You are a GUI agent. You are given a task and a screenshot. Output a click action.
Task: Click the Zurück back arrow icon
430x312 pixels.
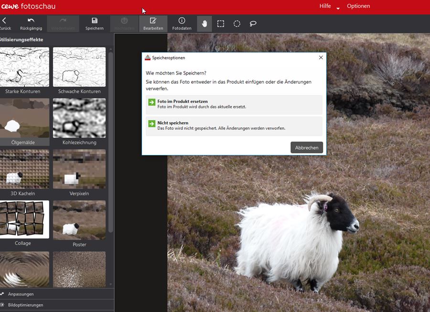4,21
